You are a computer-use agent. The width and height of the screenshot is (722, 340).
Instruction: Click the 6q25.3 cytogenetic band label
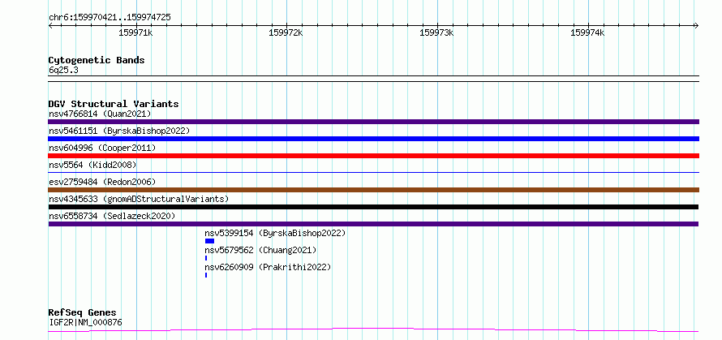click(x=63, y=71)
